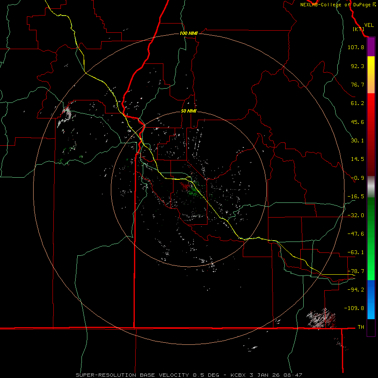Viewport: 378px width, 378px height.
Task: Select the 45.6 velocity scale value
Action: click(x=357, y=122)
